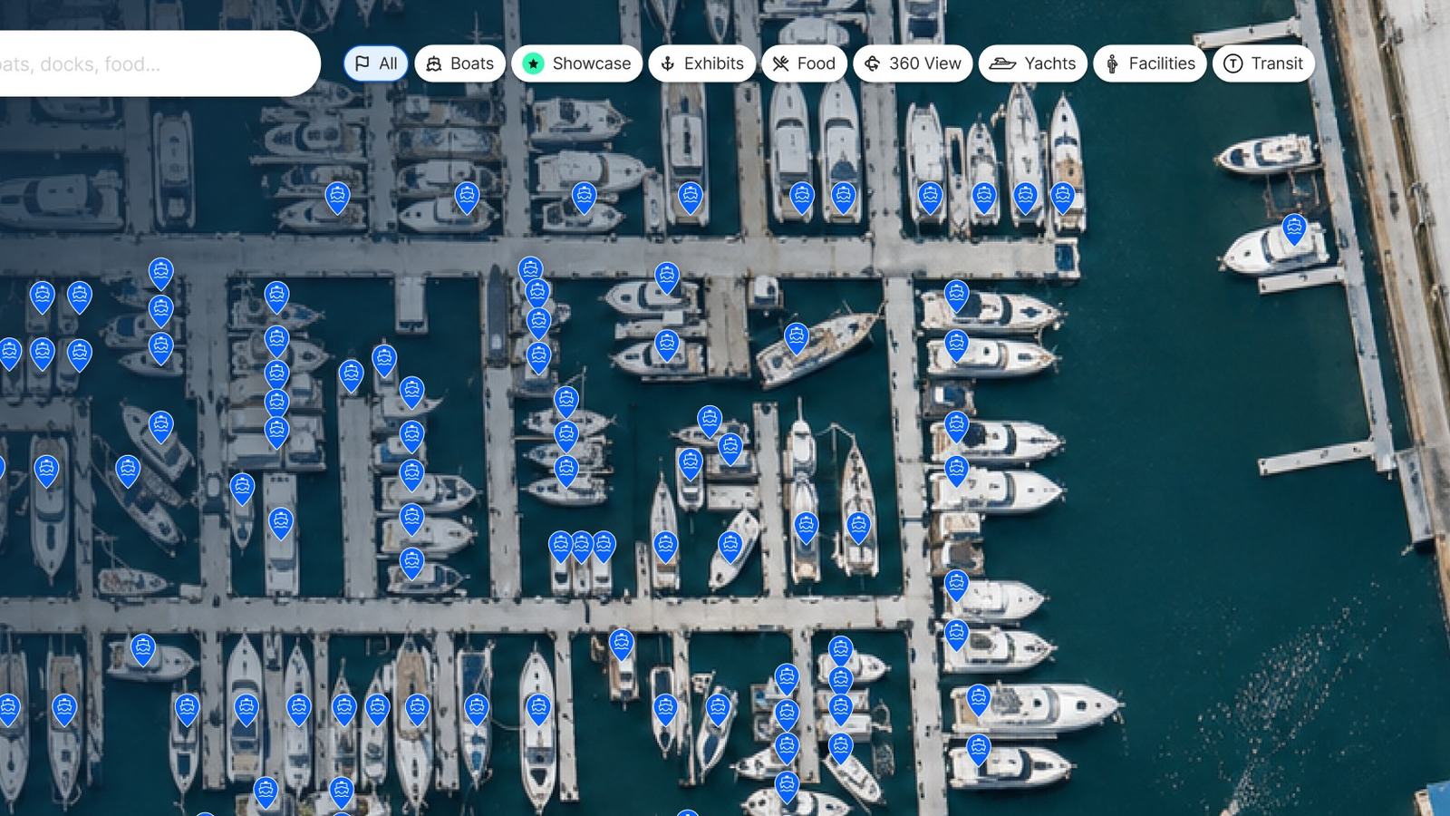Open the rightmost boat pin in the top row of berths
The height and width of the screenshot is (816, 1450).
(1062, 198)
